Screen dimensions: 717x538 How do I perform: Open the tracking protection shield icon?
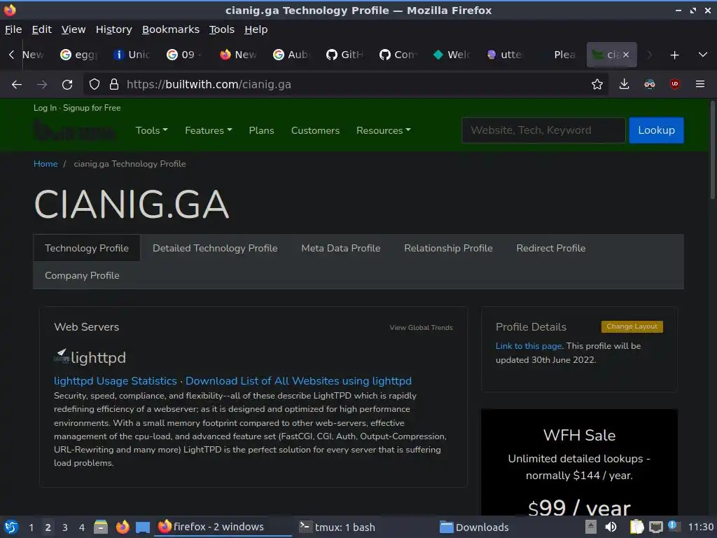95,84
